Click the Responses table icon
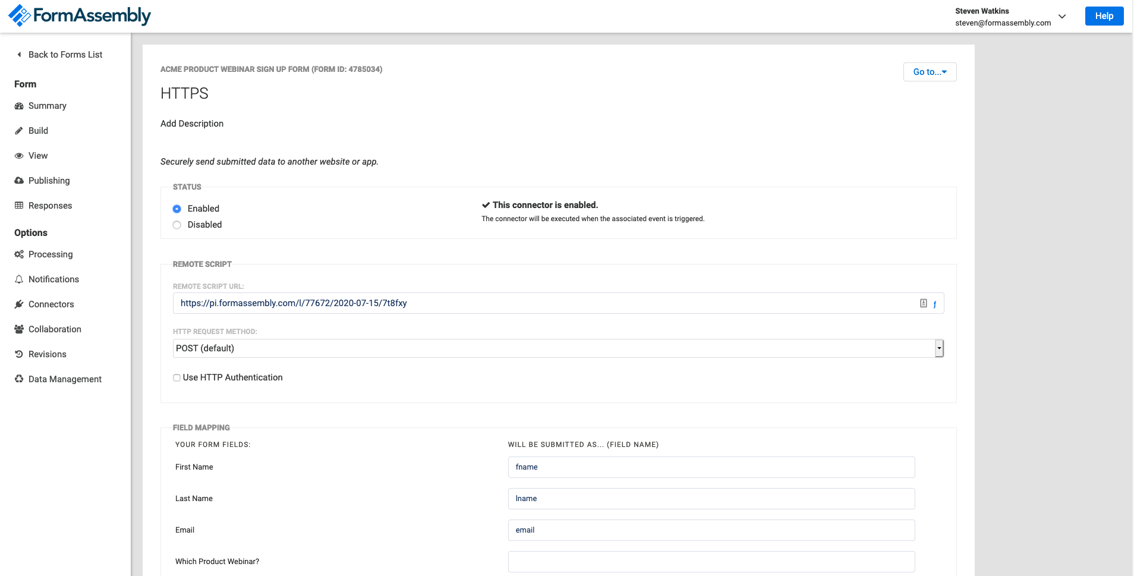 pyautogui.click(x=19, y=206)
